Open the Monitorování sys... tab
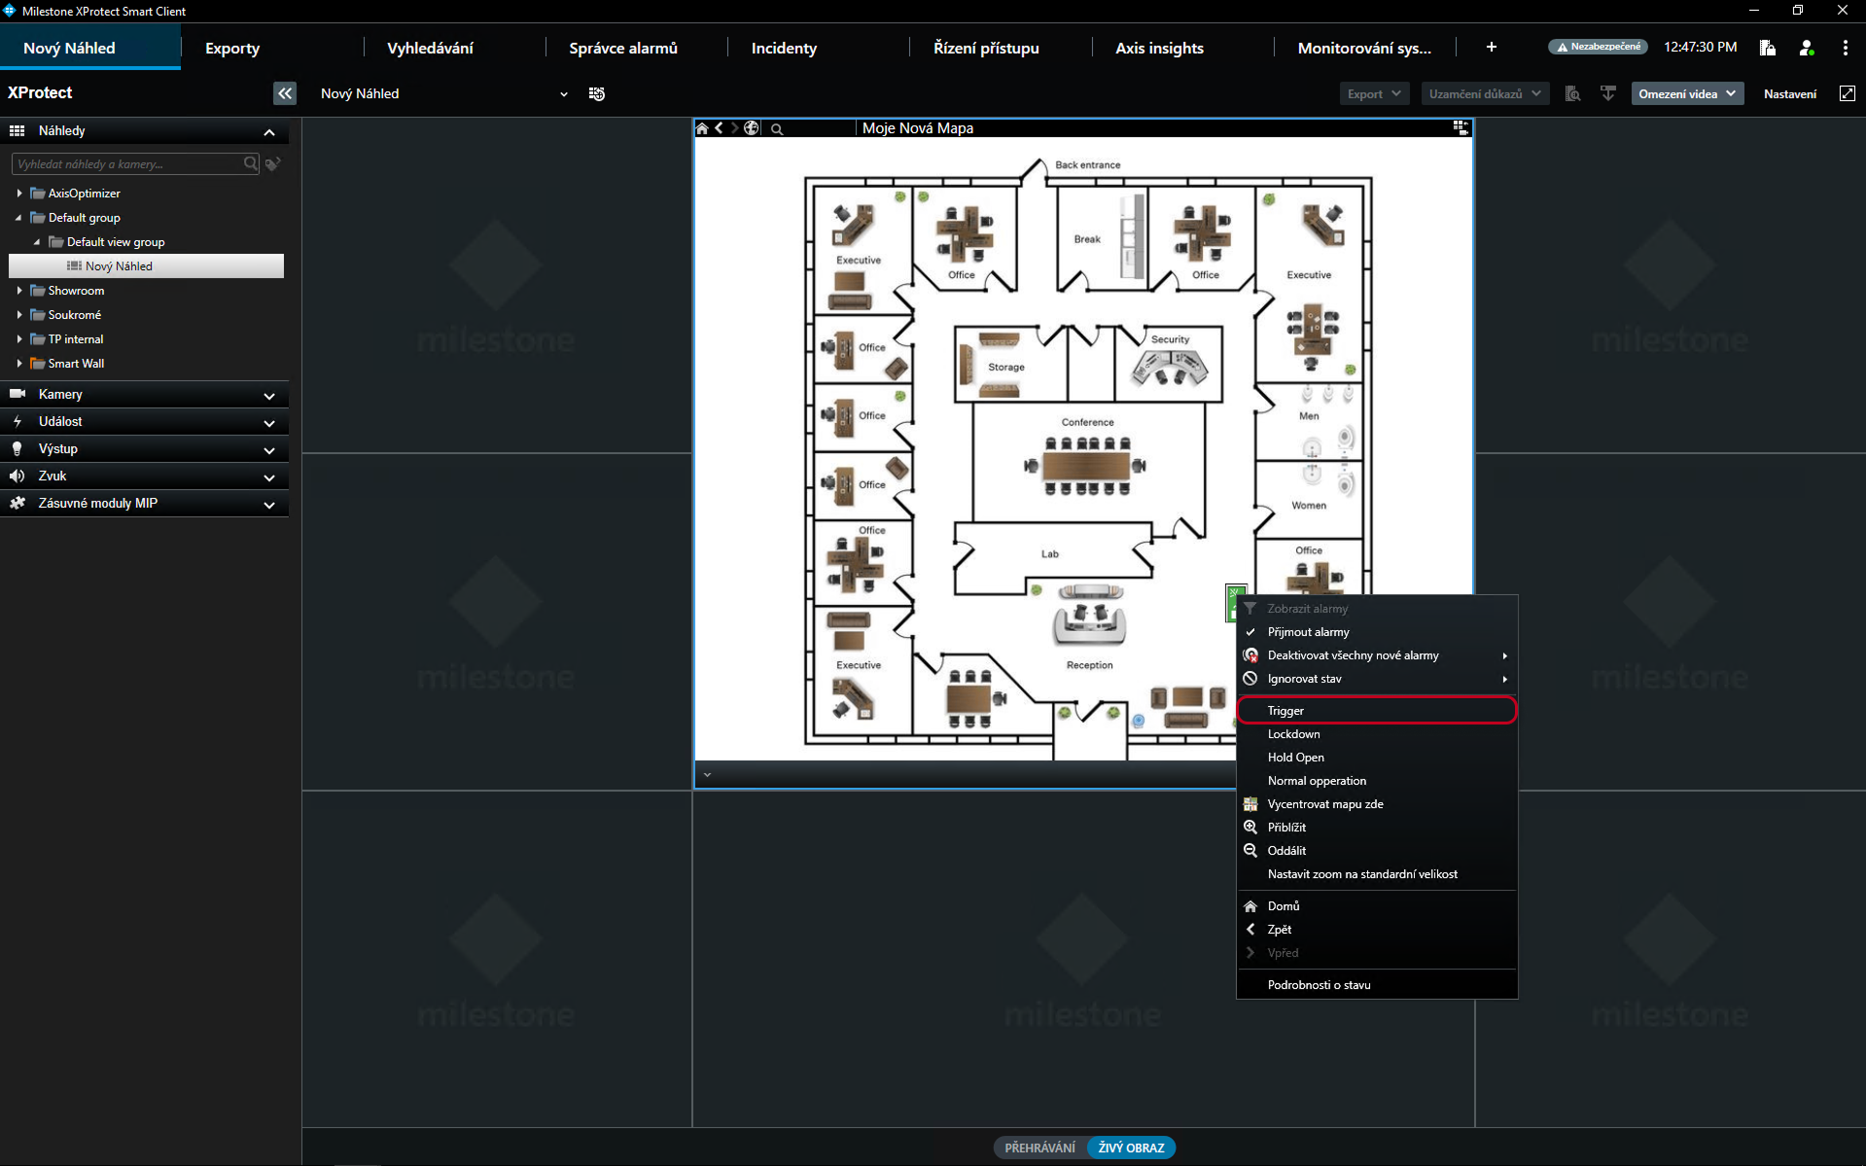This screenshot has height=1166, width=1866. pyautogui.click(x=1364, y=48)
